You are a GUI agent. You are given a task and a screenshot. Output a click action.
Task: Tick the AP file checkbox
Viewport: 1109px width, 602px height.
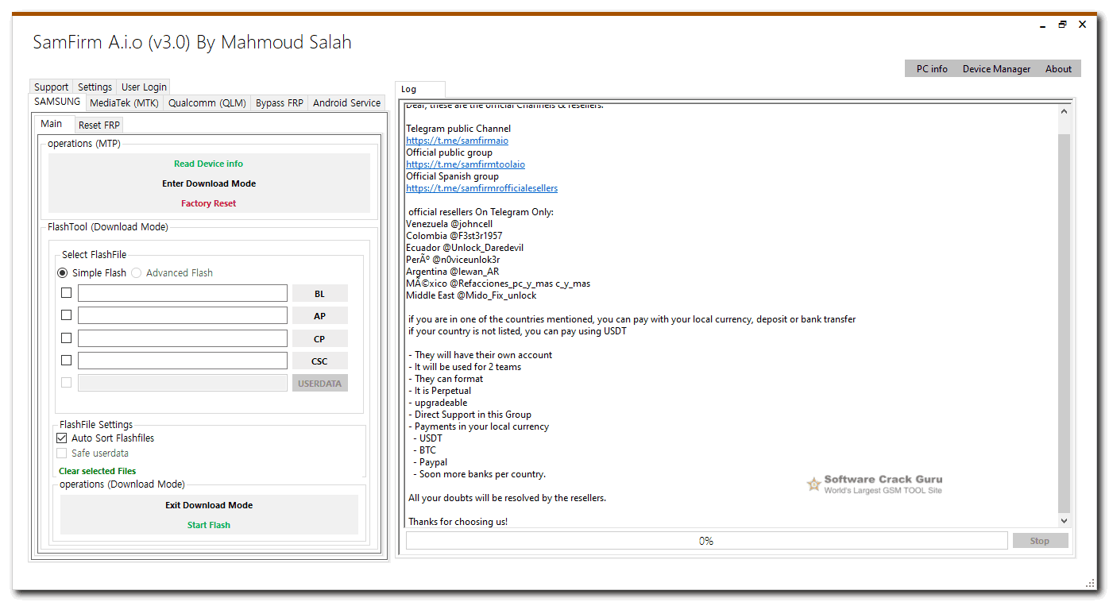(x=66, y=315)
